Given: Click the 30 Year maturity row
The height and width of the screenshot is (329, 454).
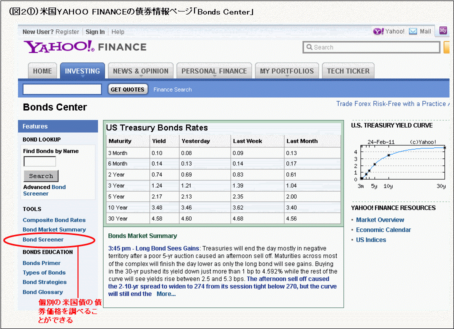Looking at the screenshot, I should tap(223, 218).
